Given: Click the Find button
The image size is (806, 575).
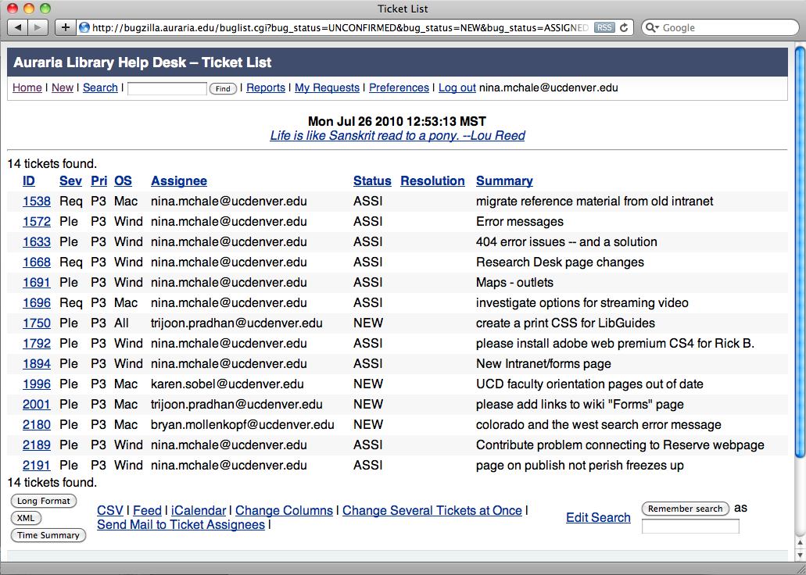Looking at the screenshot, I should point(223,88).
